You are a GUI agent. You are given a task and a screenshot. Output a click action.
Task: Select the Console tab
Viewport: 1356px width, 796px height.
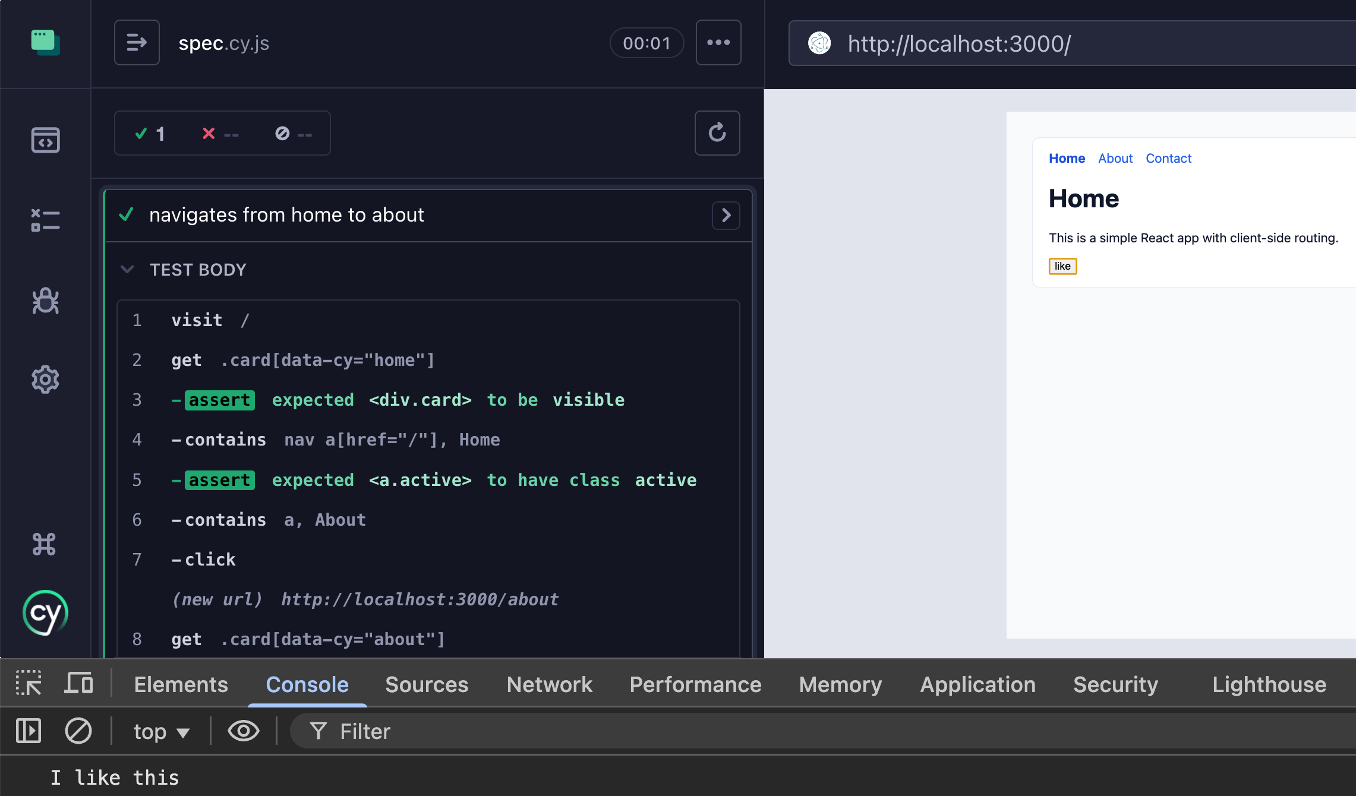[307, 684]
